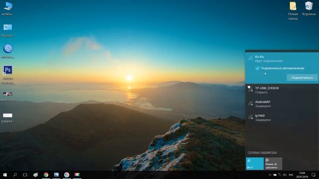
Task: Show hidden system tray icons
Action: click(270, 175)
